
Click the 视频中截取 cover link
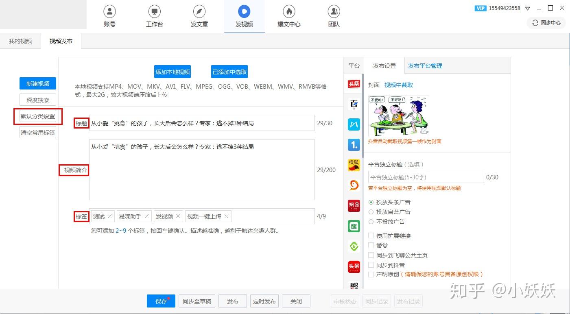click(x=399, y=85)
